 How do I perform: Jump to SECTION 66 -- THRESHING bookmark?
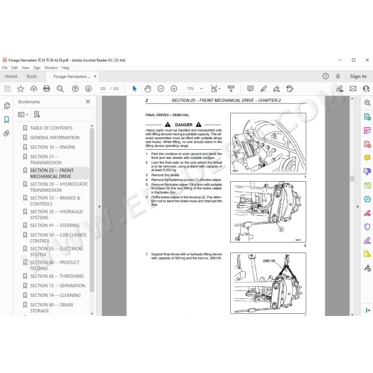57,276
